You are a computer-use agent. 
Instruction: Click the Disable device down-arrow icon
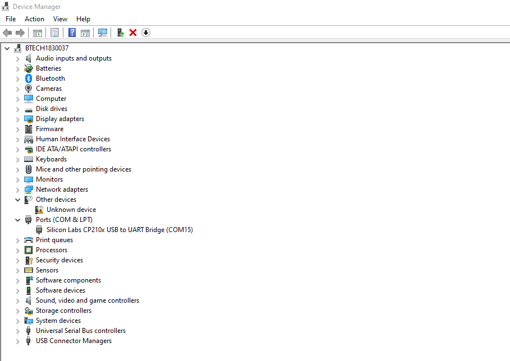tap(146, 33)
